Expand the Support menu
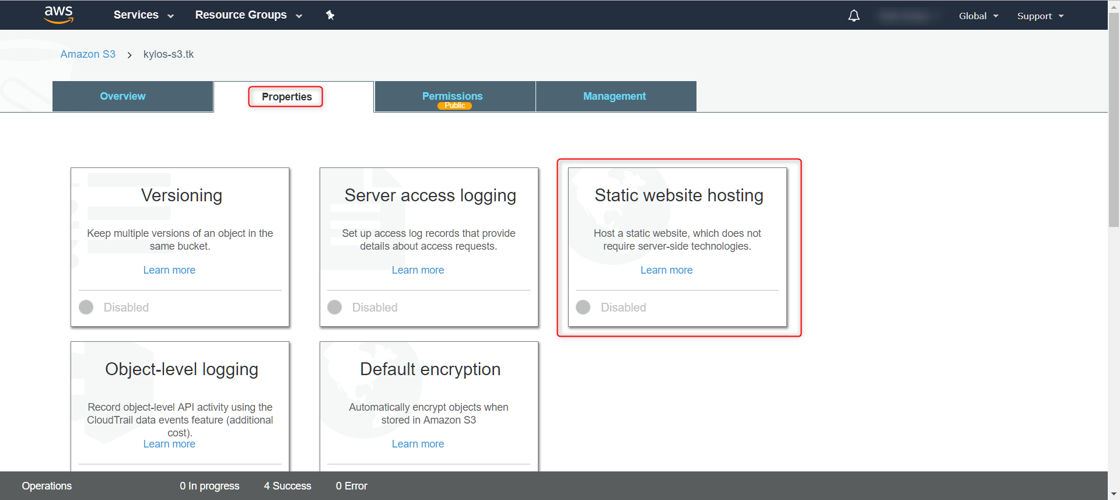 point(1040,16)
